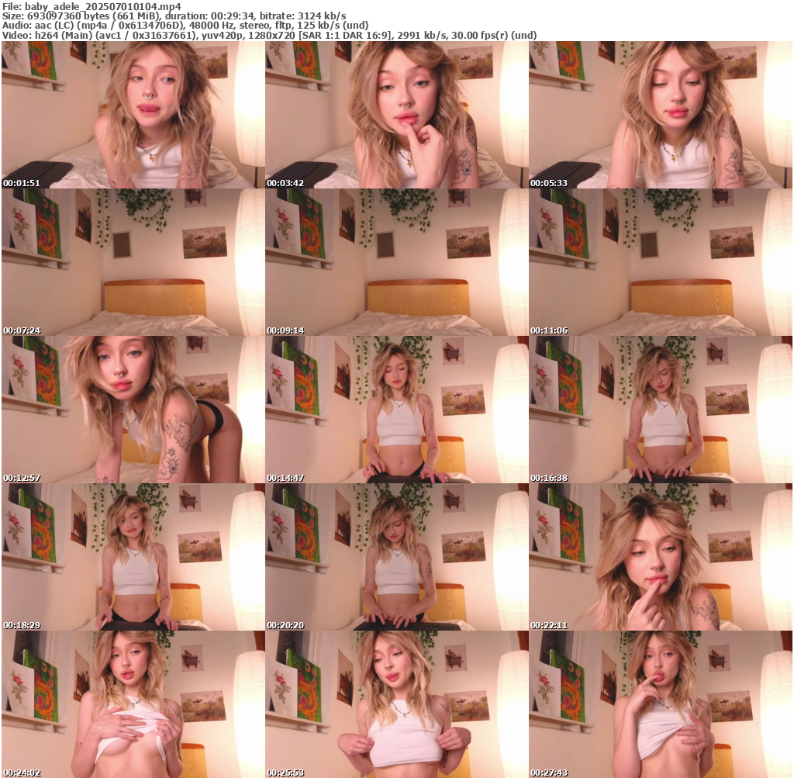794x778 pixels.
Task: Click the thumbnail timed 00:22:11
Action: pyautogui.click(x=661, y=557)
